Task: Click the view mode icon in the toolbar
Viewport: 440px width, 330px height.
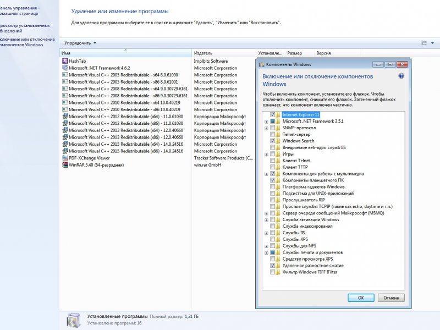Action: (x=424, y=43)
